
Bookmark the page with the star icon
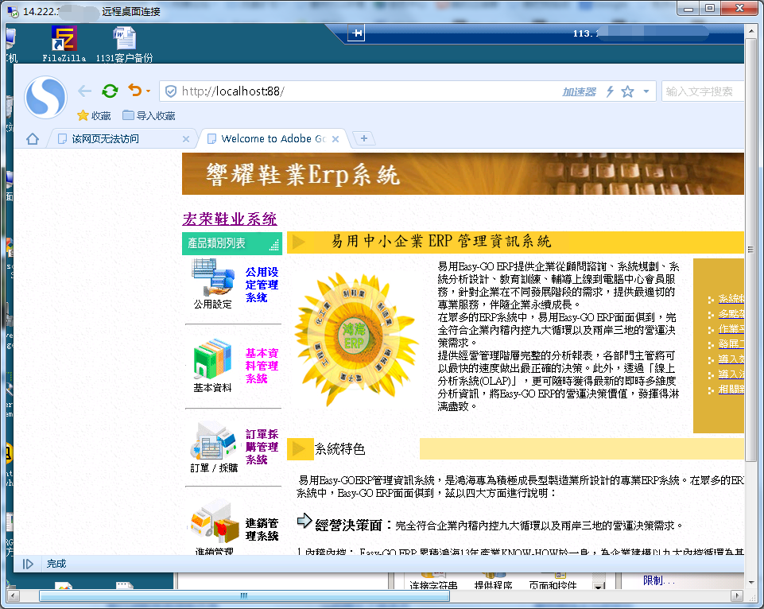[627, 91]
